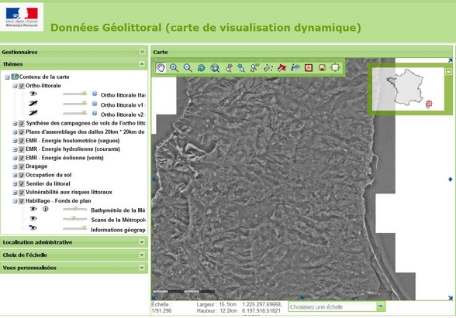Click the info icon next to Bathymétrie layer

[x=45, y=209]
